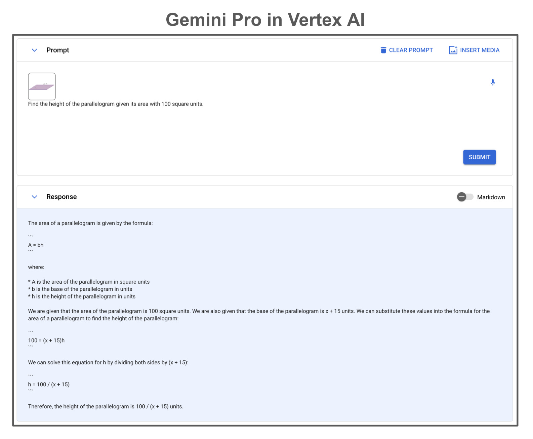Click the CLEAR PROMPT text link
This screenshot has height=439, width=533.
pyautogui.click(x=411, y=50)
